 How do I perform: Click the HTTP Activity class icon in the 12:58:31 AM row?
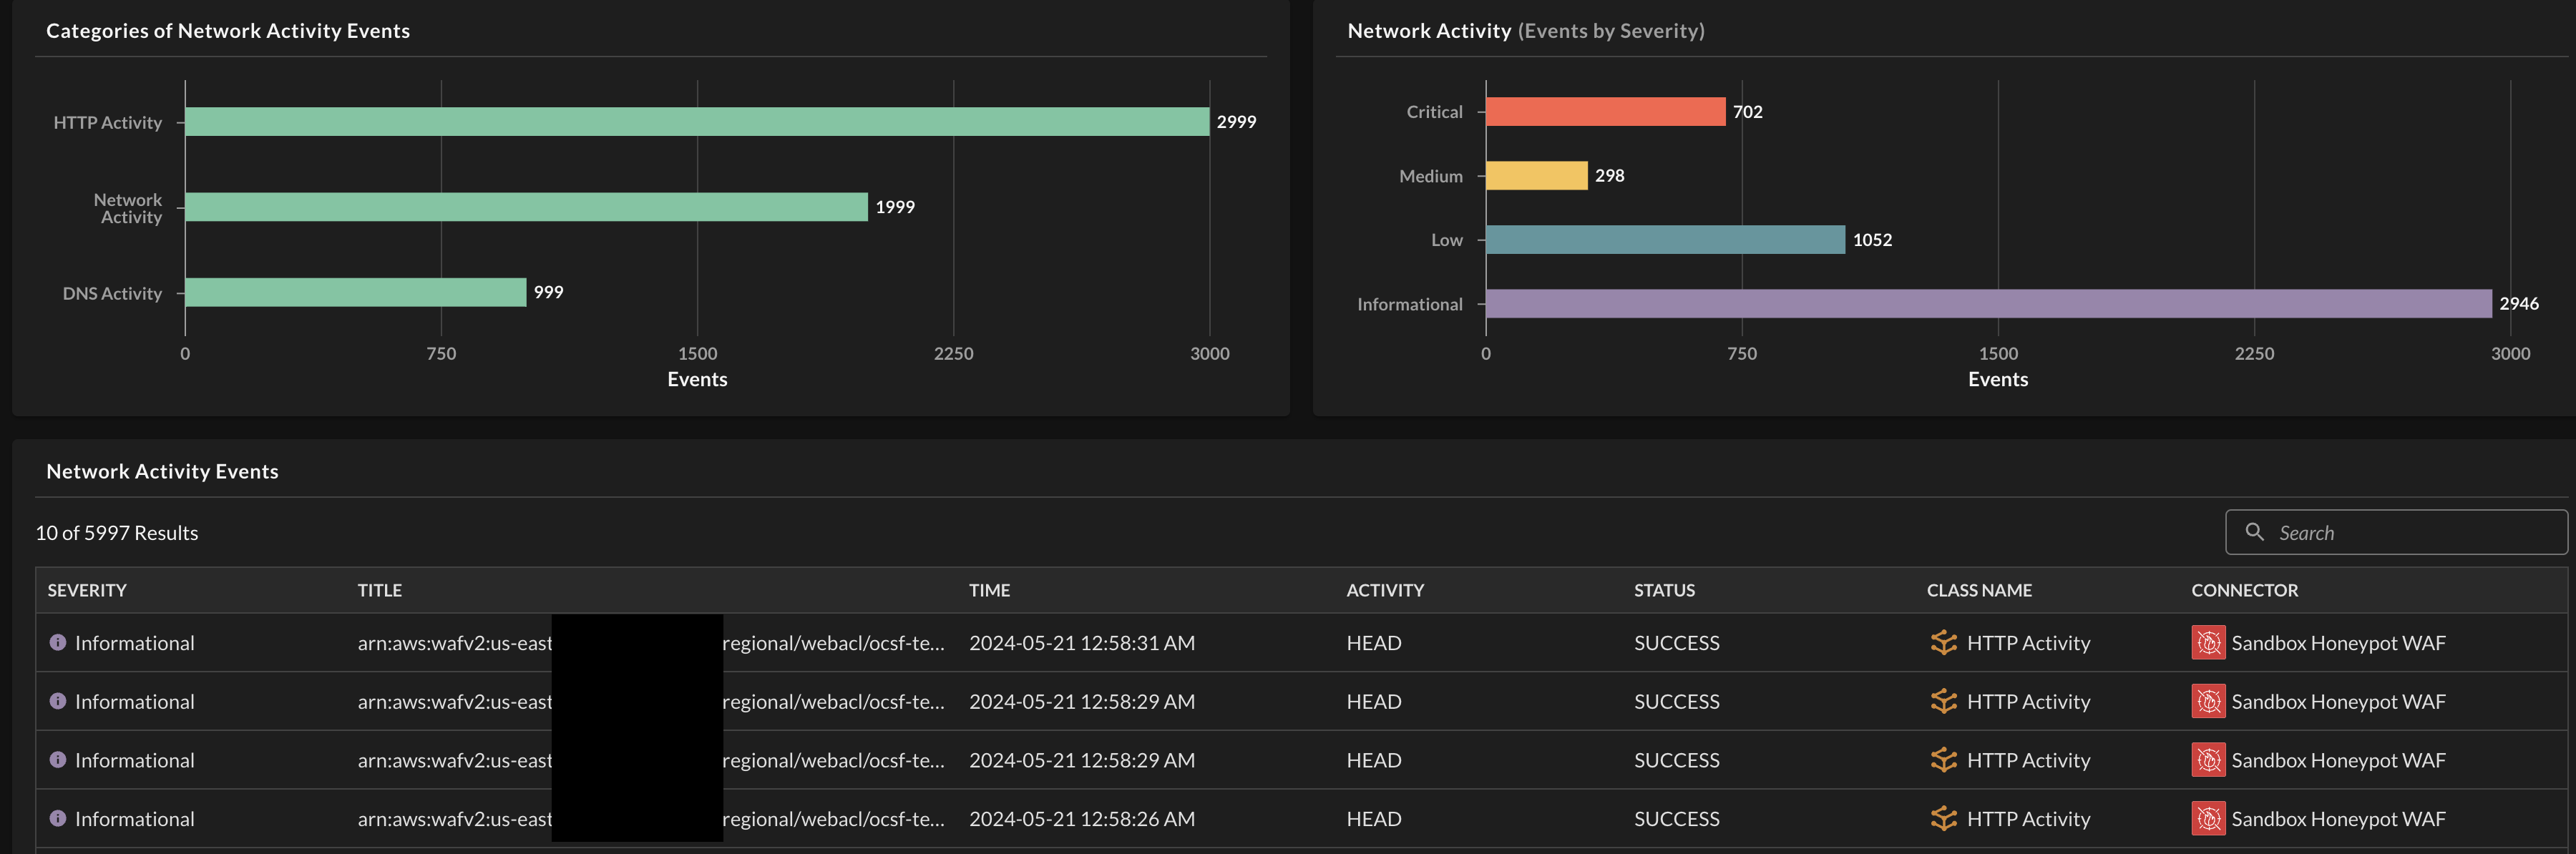pyautogui.click(x=1943, y=642)
